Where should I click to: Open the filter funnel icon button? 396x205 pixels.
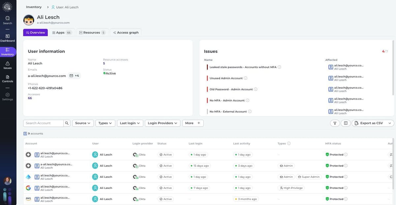[335, 123]
